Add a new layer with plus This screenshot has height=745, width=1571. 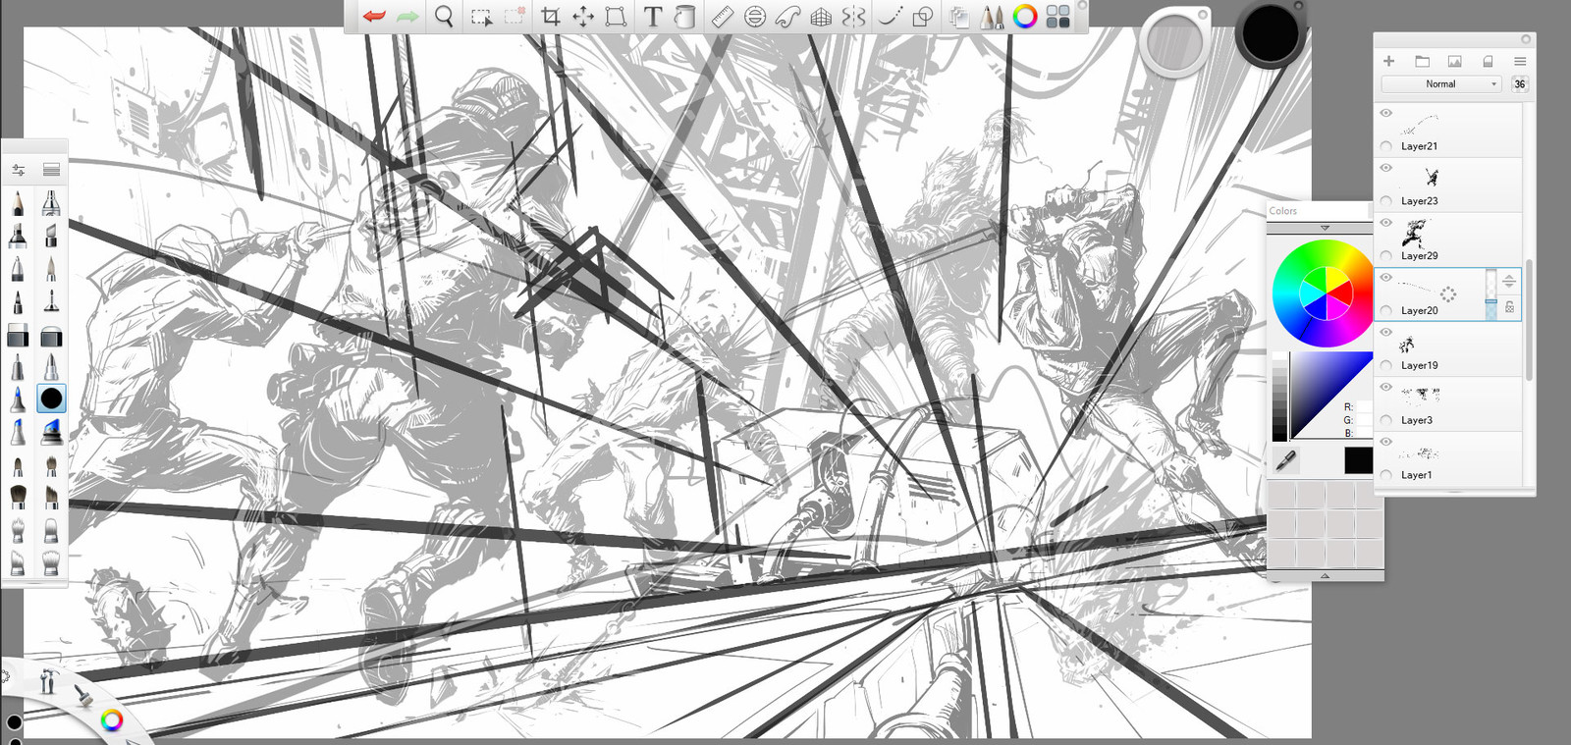(x=1388, y=61)
